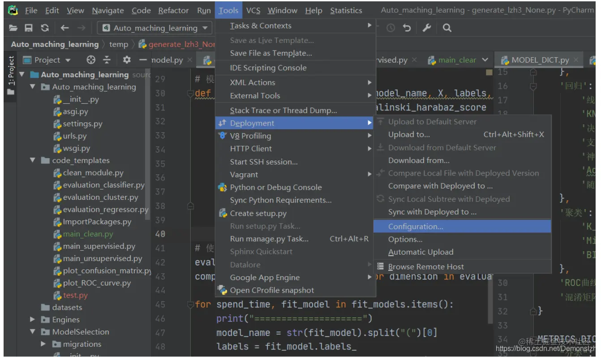601x357 pixels.
Task: Select Open CProfile snapshot
Action: 295,290
